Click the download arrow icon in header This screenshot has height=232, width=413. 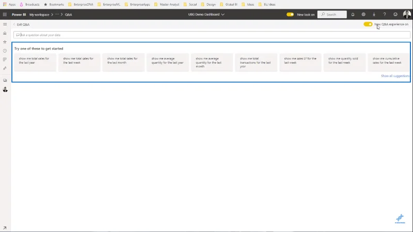(x=374, y=14)
